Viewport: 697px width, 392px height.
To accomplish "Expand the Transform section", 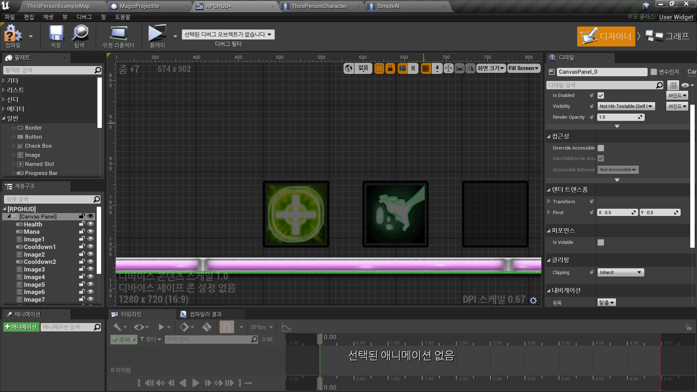I will [x=549, y=201].
